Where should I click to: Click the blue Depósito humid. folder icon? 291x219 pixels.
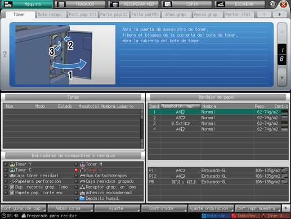(82, 198)
